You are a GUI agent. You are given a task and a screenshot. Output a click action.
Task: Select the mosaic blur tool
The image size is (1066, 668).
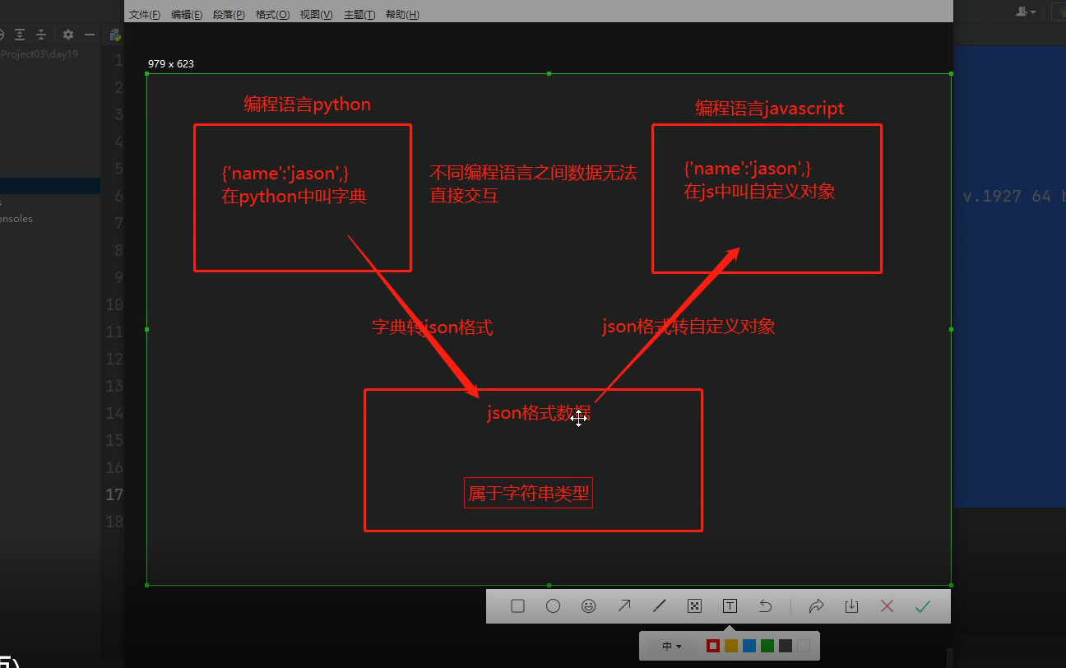694,606
